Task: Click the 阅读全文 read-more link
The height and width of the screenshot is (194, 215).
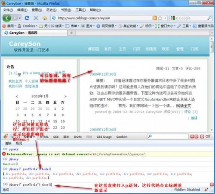Action: tap(184, 106)
